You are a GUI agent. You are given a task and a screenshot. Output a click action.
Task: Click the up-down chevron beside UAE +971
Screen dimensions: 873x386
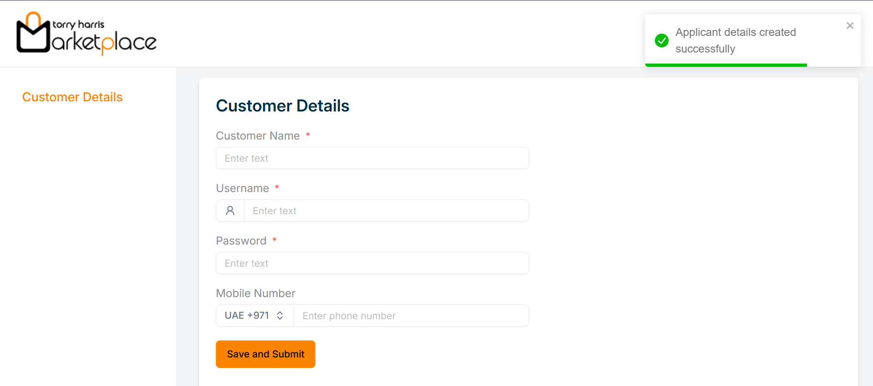click(280, 316)
